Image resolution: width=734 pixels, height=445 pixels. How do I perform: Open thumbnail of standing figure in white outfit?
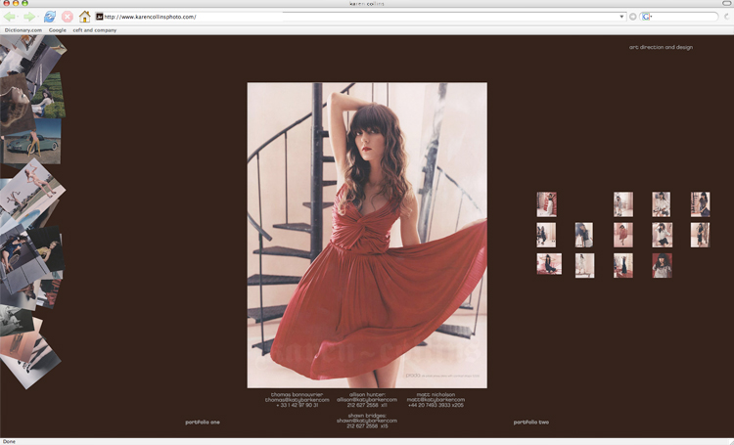pos(584,266)
